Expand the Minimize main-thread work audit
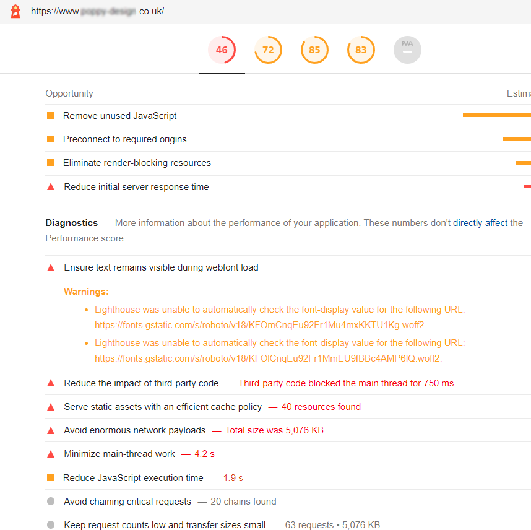Image resolution: width=531 pixels, height=530 pixels. 119,454
